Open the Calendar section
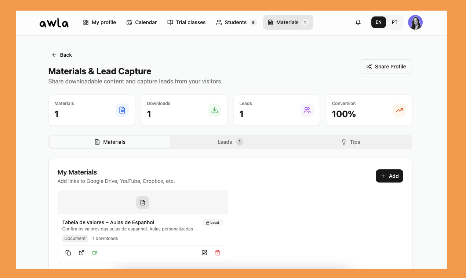The image size is (466, 278). click(142, 22)
